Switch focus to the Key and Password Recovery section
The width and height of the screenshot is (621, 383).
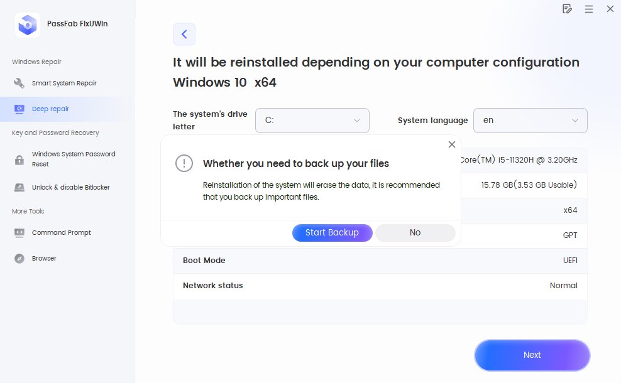coord(55,132)
